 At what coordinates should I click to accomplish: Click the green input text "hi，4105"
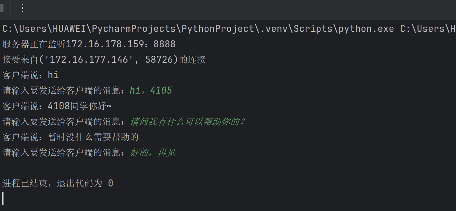[151, 91]
